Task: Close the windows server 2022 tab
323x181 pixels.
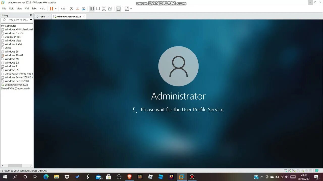Action: click(x=84, y=17)
